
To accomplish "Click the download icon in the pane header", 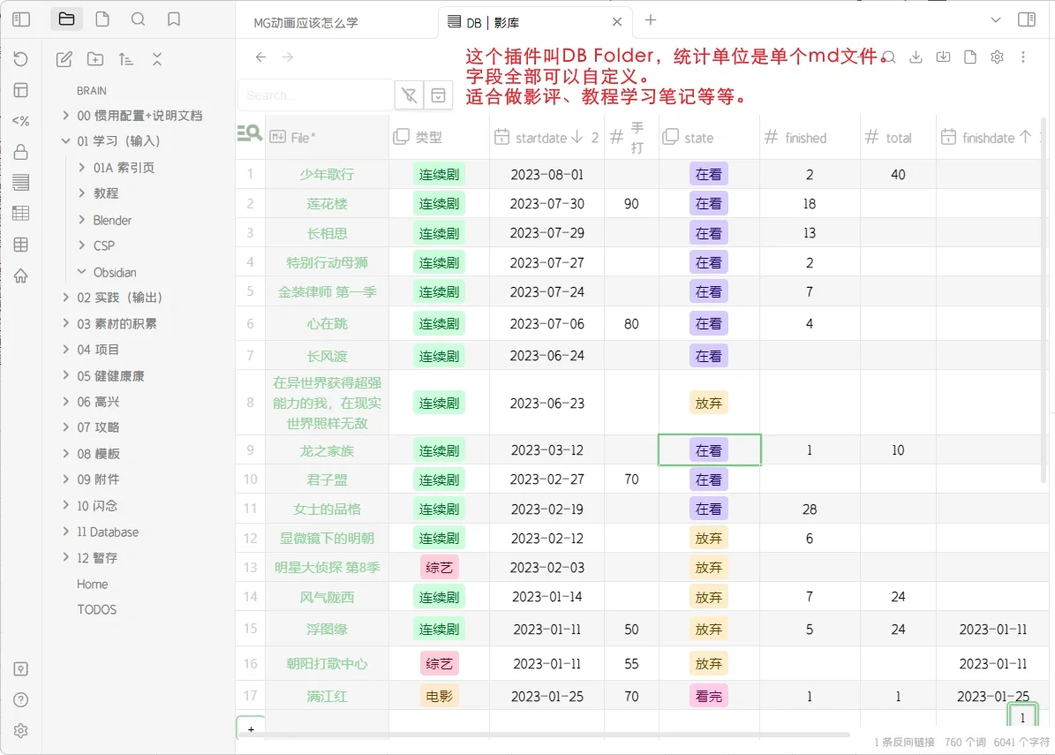I will click(x=916, y=56).
